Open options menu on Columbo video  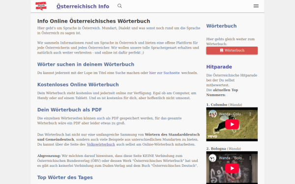tap(250, 114)
